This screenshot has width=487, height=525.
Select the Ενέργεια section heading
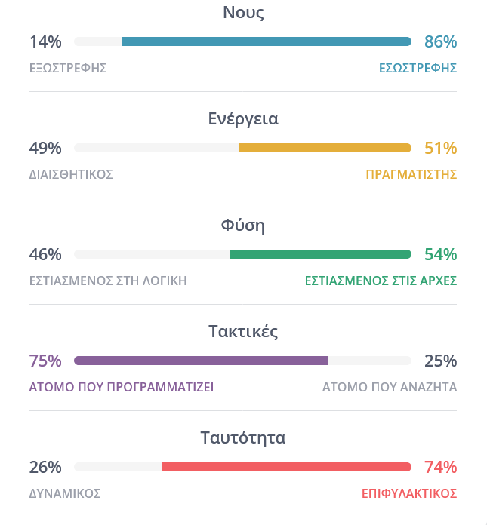coord(243,118)
